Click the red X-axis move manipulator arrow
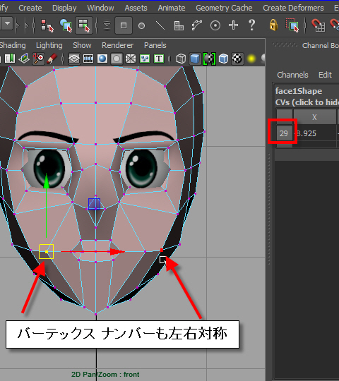 coord(117,252)
